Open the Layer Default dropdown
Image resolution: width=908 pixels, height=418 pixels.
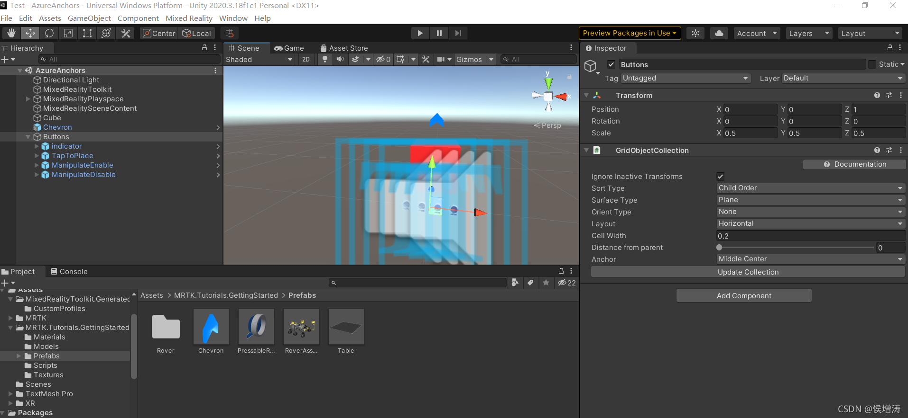[843, 78]
